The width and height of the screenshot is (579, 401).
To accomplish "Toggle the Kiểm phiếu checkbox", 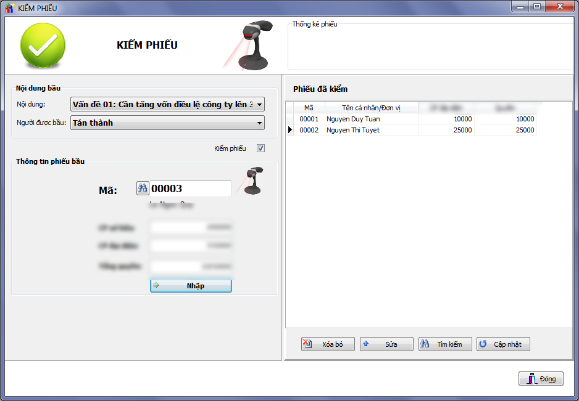I will (260, 148).
